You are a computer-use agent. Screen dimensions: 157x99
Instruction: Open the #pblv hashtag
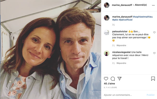pos(115,20)
